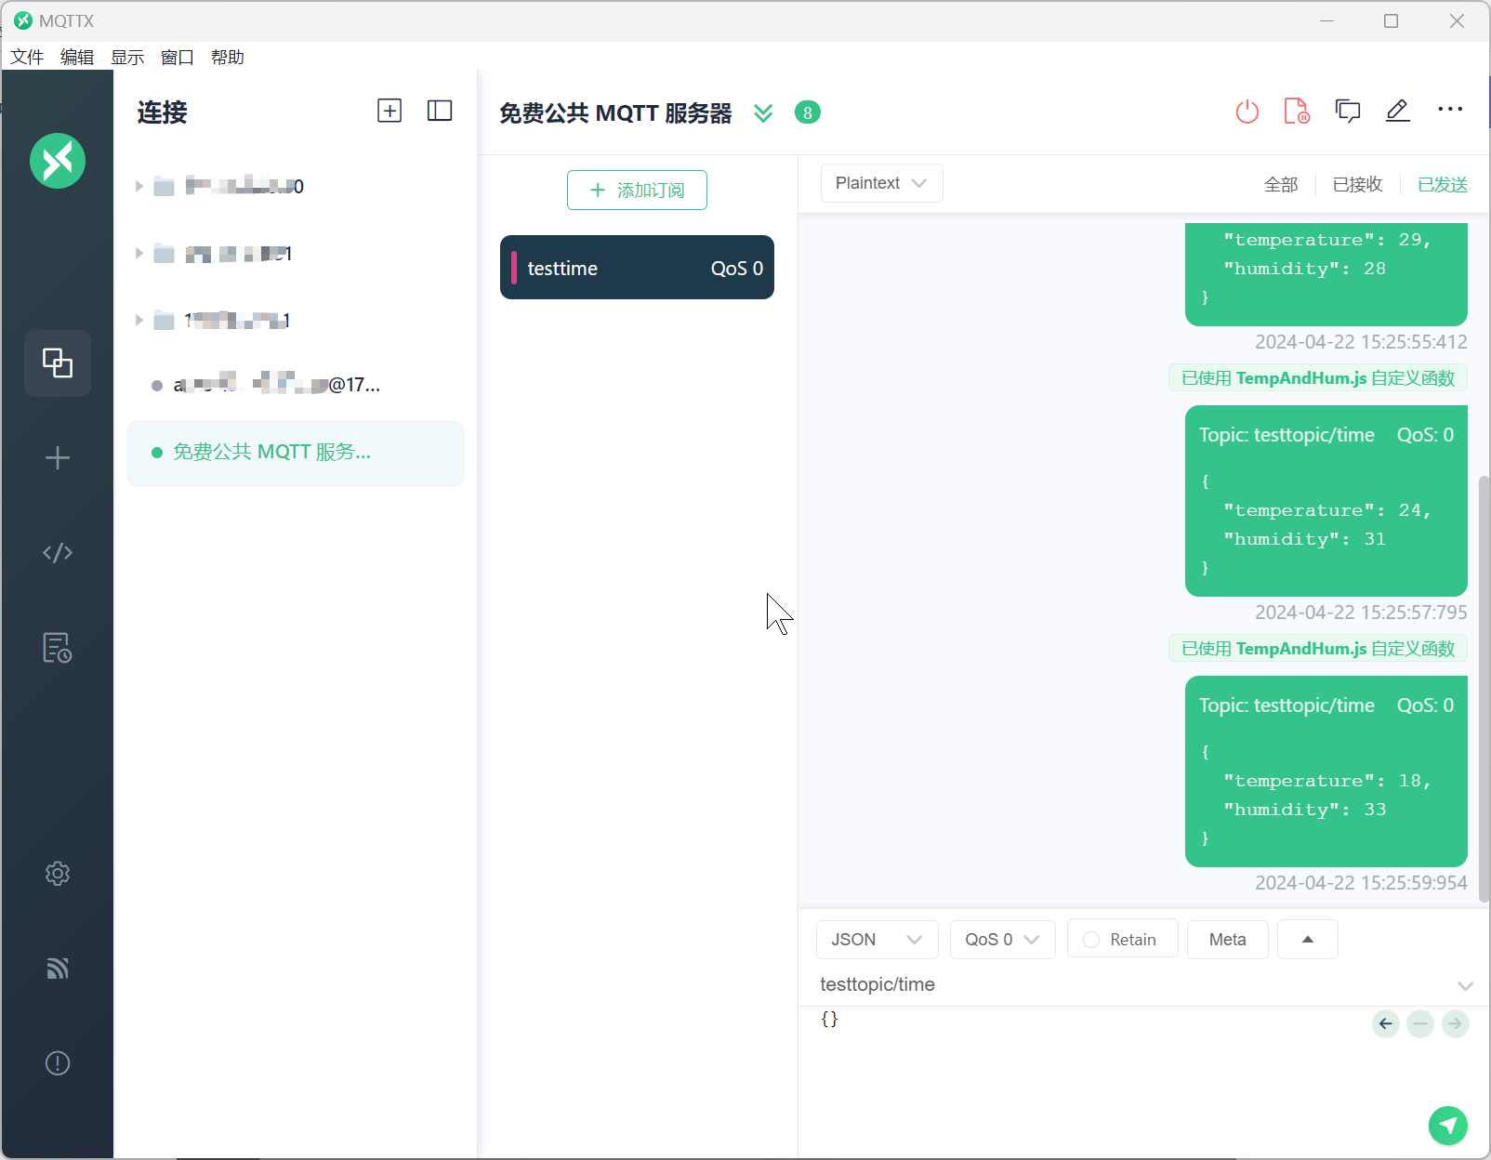
Task: Open the 文件 menu
Action: coord(27,58)
